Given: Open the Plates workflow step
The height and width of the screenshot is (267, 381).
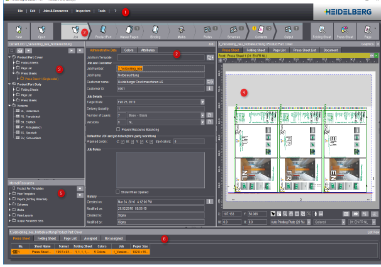Looking at the screenshot, I should [207, 31].
